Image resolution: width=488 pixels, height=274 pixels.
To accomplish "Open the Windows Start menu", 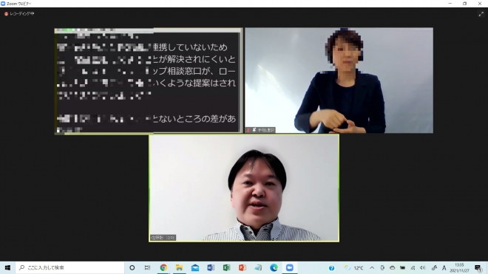I will (7, 267).
